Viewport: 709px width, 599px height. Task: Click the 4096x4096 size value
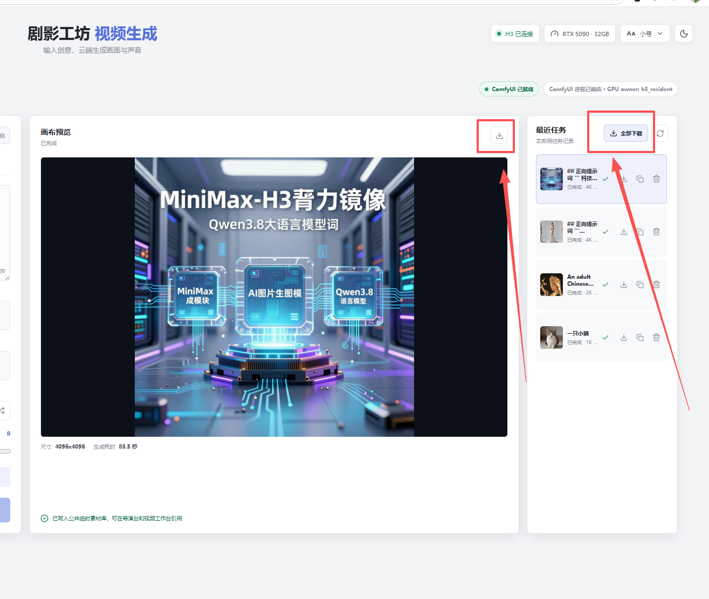(70, 446)
